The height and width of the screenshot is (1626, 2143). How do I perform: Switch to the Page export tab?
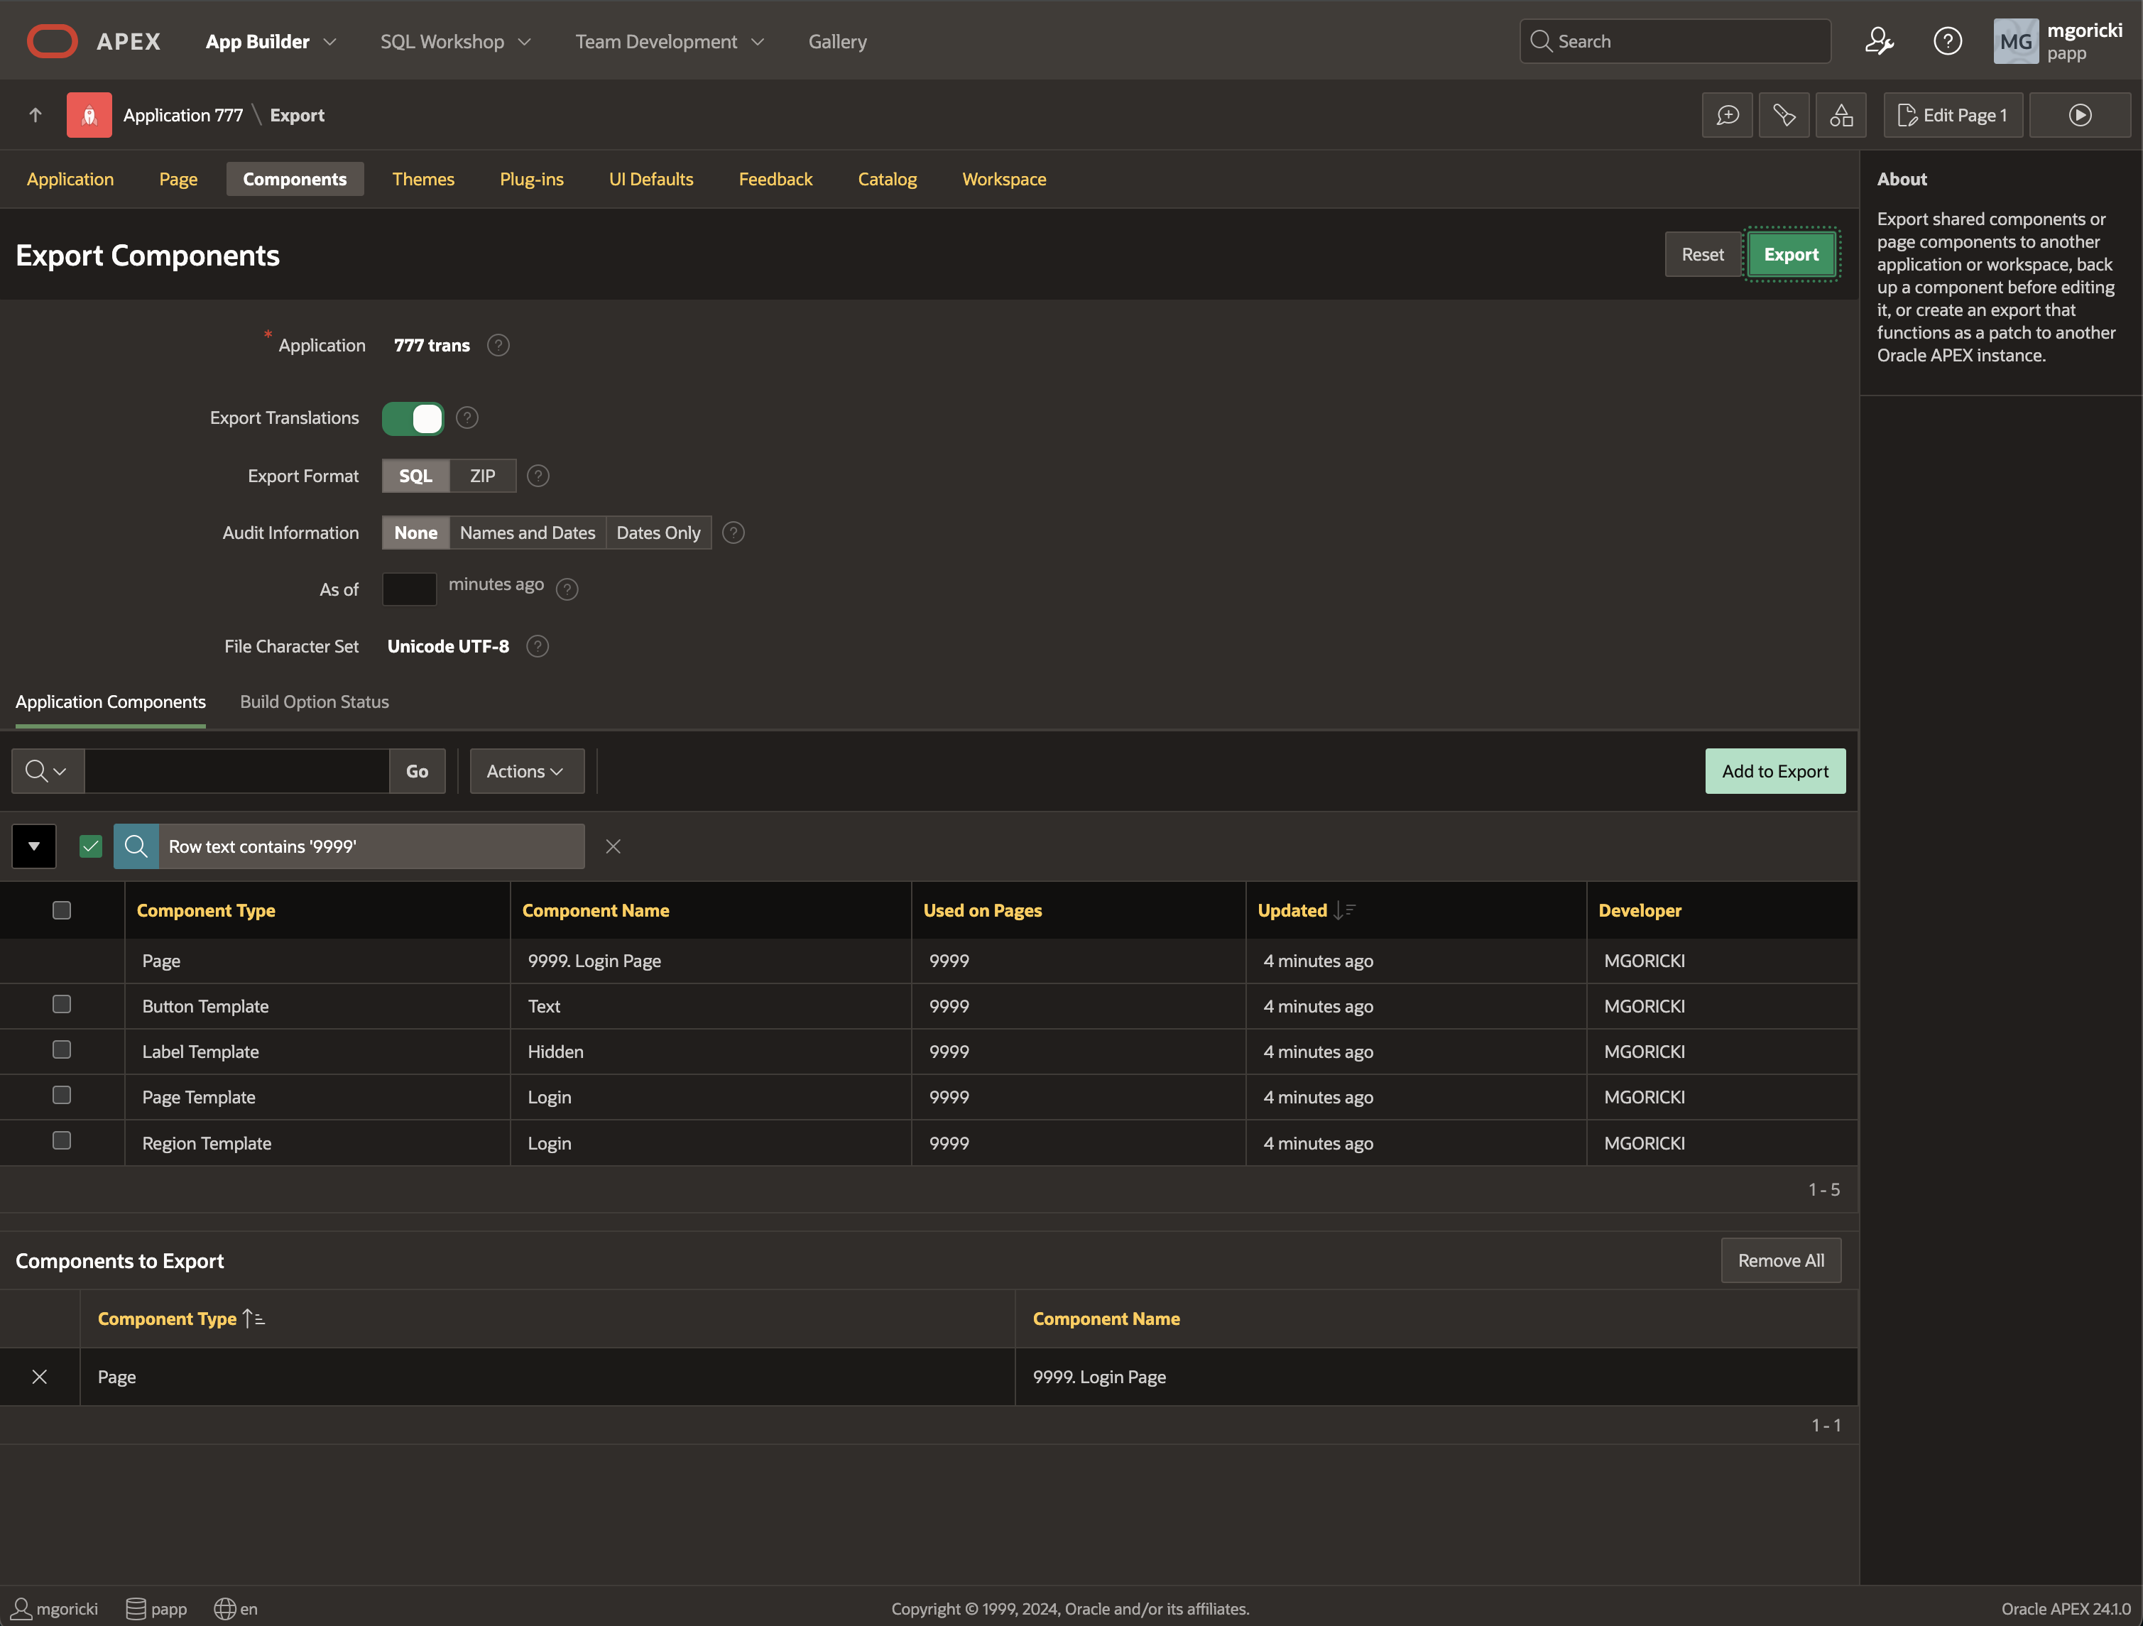point(178,178)
